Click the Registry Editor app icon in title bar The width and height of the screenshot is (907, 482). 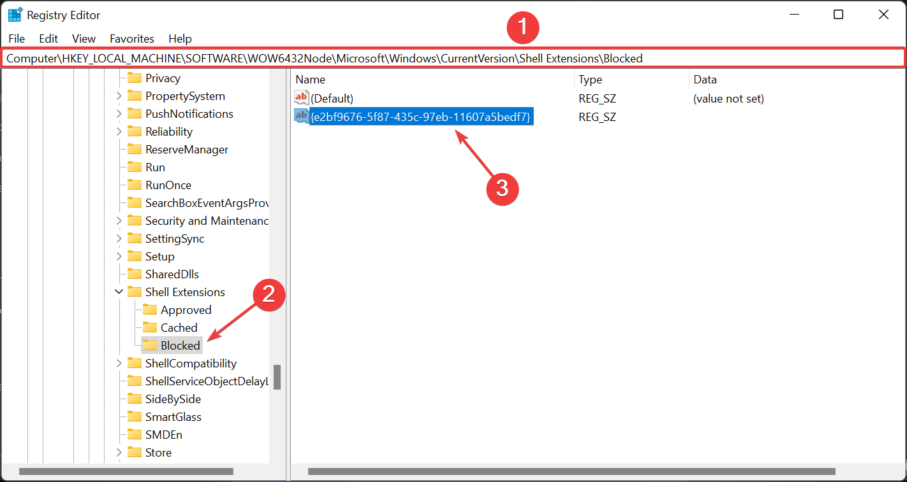[x=15, y=15]
